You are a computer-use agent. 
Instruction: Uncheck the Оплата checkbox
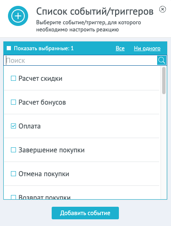[13, 126]
